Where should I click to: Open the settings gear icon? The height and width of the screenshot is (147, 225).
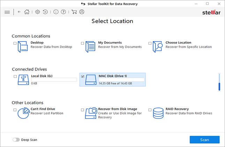tap(38, 12)
